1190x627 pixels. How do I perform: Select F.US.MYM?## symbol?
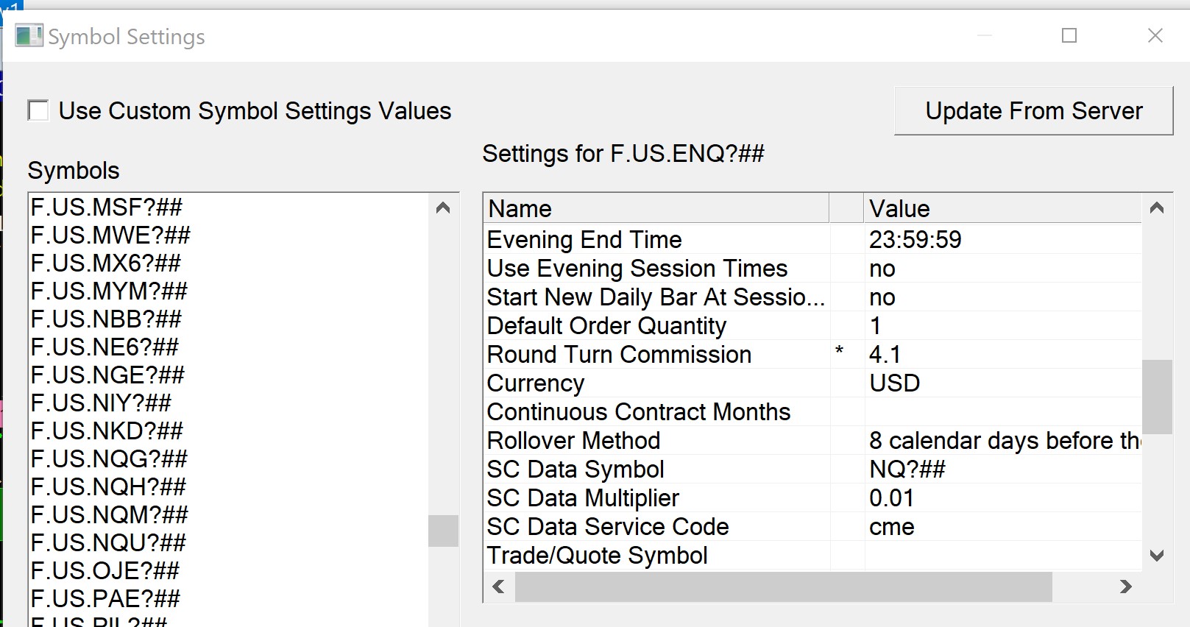click(x=109, y=291)
